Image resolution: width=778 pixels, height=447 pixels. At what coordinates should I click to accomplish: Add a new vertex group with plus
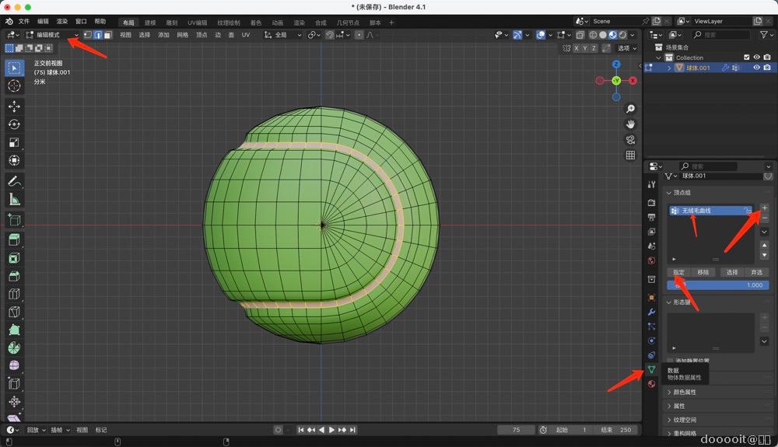click(x=764, y=208)
